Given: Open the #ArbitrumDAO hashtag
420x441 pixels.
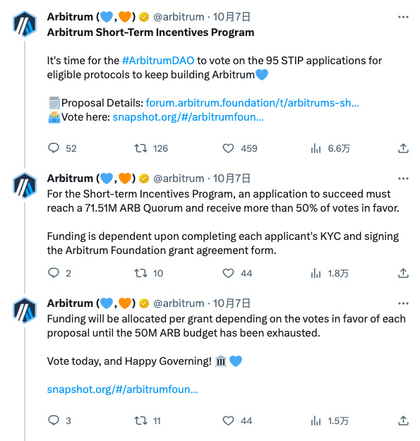Looking at the screenshot, I should 158,61.
